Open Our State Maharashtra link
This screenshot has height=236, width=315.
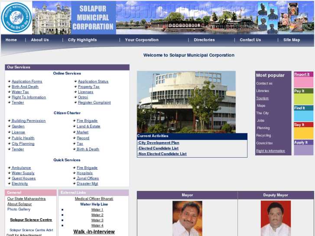click(x=26, y=199)
